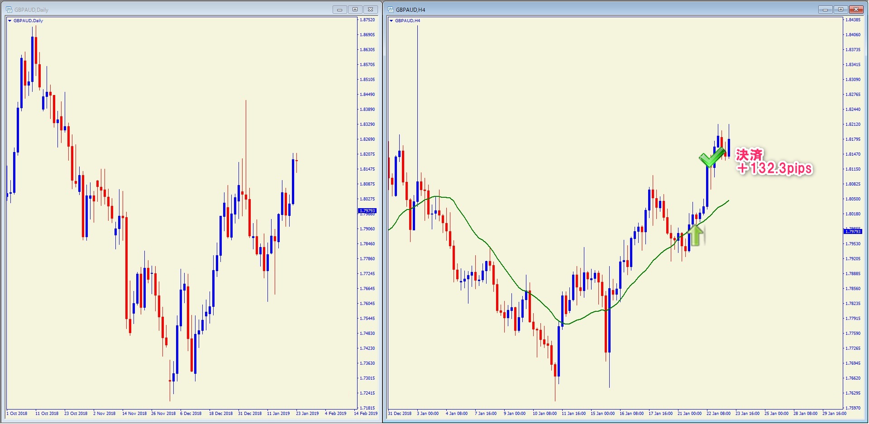Click the '29 Jan 16:00' time label
Screen dimensions: 869x424
[835, 414]
